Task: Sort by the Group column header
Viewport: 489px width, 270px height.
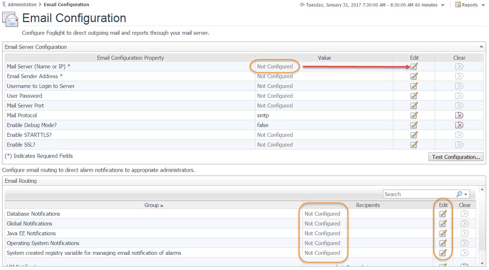Action: click(154, 205)
